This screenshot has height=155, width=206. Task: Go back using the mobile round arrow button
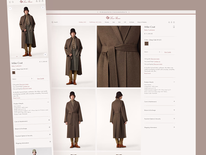click(10, 9)
